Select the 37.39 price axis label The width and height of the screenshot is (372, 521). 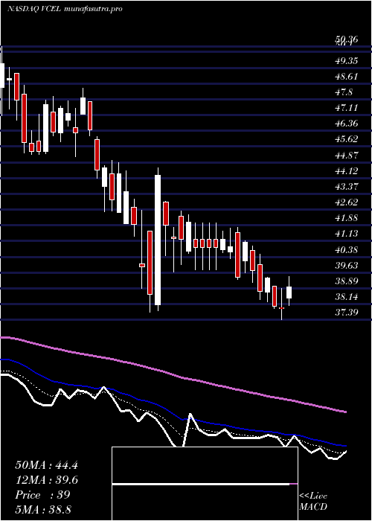coord(347,312)
